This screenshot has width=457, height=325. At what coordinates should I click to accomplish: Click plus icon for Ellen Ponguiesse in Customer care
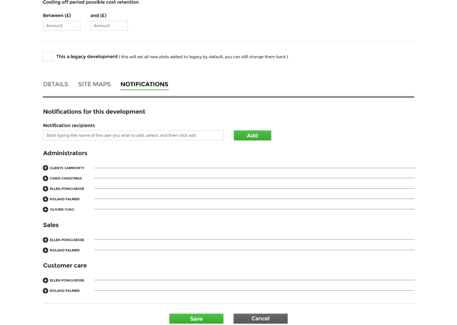coord(46,280)
